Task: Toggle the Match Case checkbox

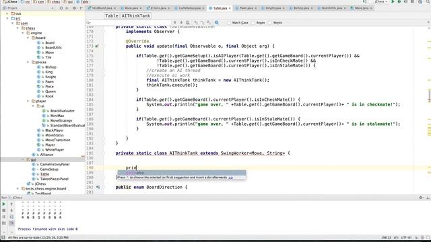Action: click(x=229, y=23)
